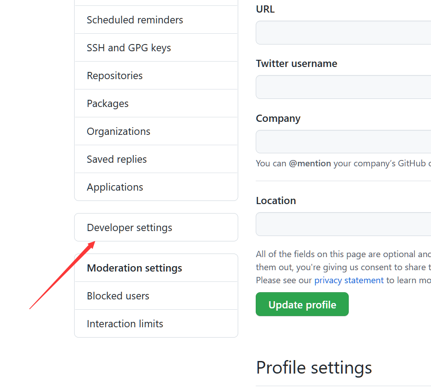Click the Twitter username label text
Screen dimensions: 431x392
pos(297,64)
